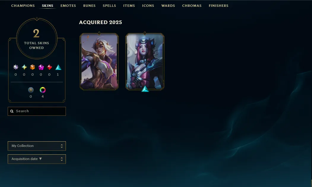Click the white Ultimate rarity gem icon
Image resolution: width=312 pixels, height=187 pixels.
tap(16, 67)
